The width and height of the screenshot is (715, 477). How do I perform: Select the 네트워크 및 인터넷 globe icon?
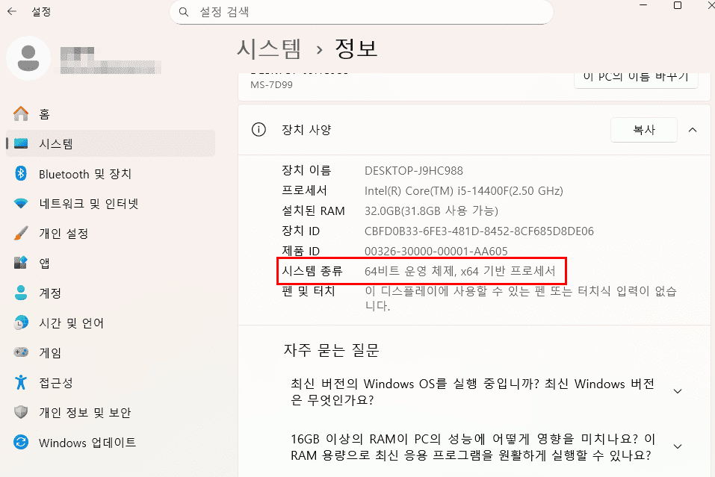tap(19, 203)
